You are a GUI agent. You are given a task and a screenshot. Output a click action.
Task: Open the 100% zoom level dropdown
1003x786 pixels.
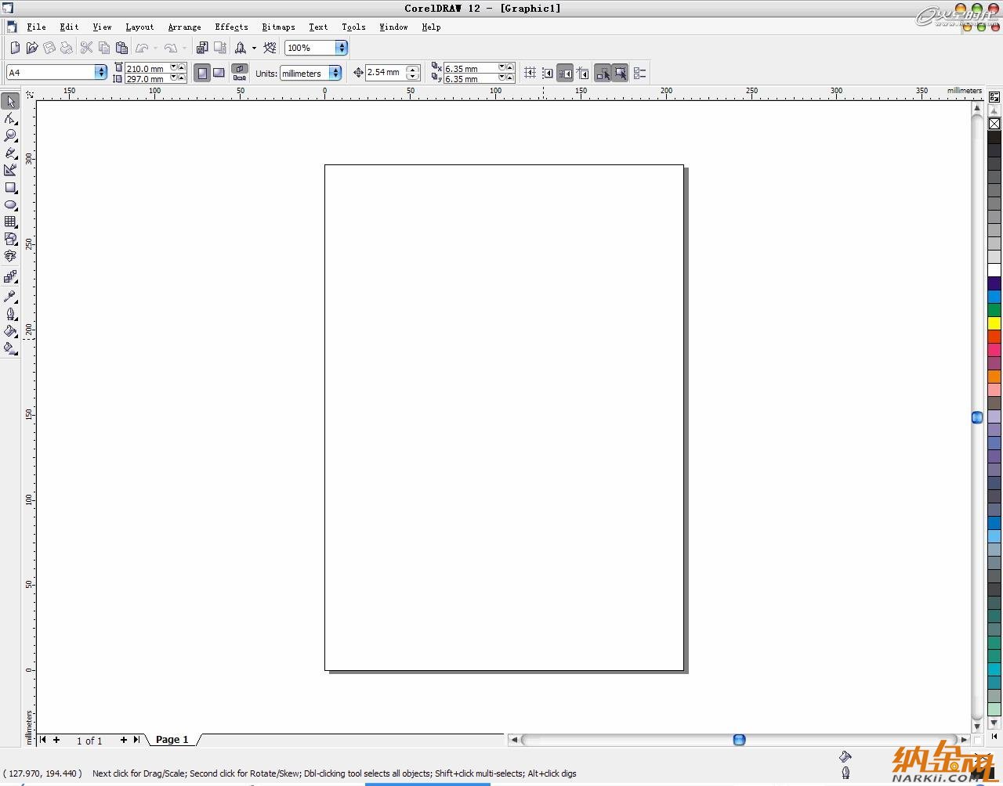pyautogui.click(x=341, y=48)
